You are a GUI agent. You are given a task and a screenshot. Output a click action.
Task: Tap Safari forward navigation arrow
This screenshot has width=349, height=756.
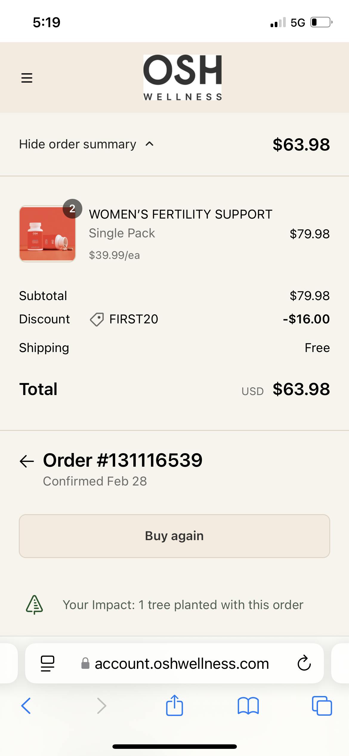101,706
